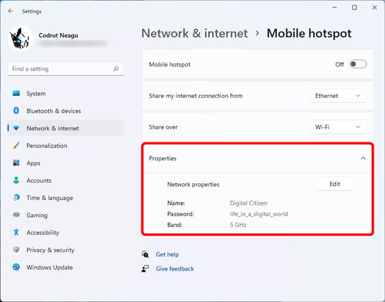Click the Privacy shield icon

[x=16, y=250]
